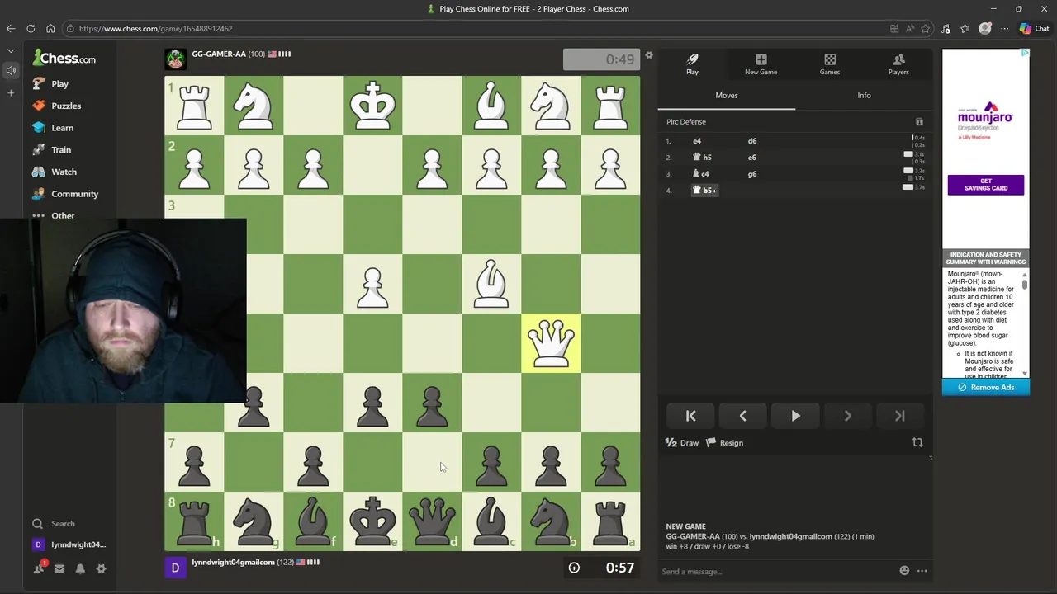1057x594 pixels.
Task: Open the emoji picker in chat
Action: (x=904, y=571)
